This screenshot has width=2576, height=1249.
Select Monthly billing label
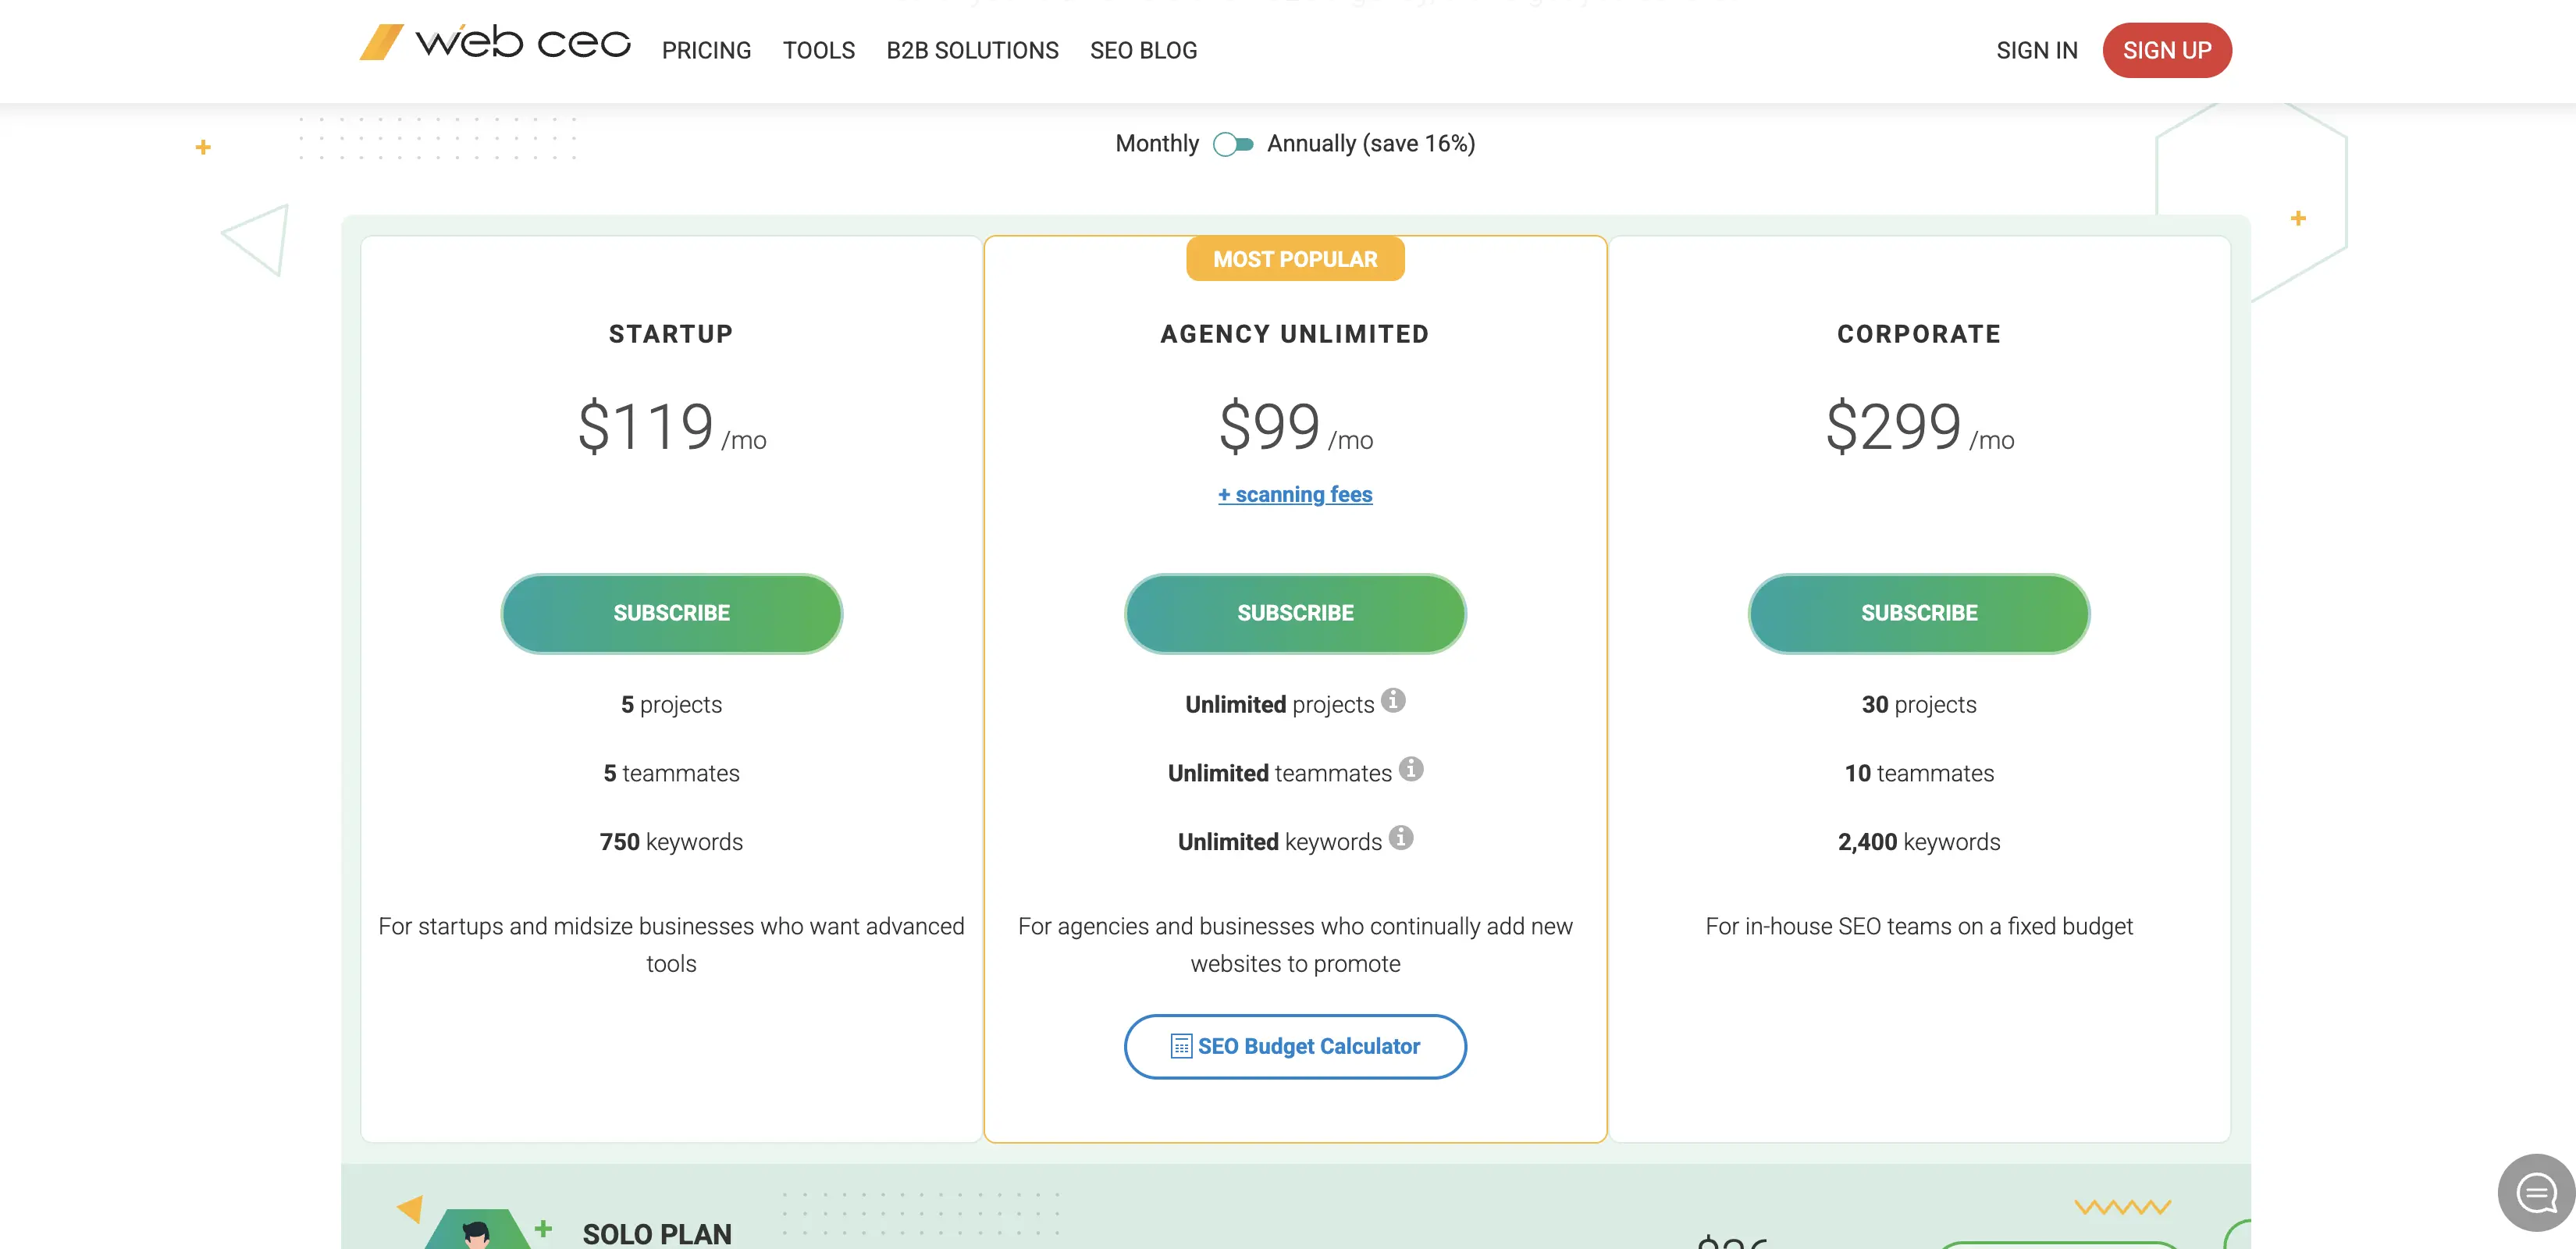(x=1157, y=144)
